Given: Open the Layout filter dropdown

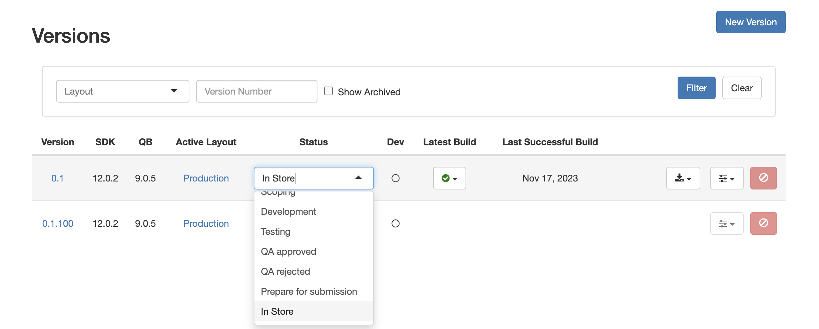Looking at the screenshot, I should [x=122, y=91].
